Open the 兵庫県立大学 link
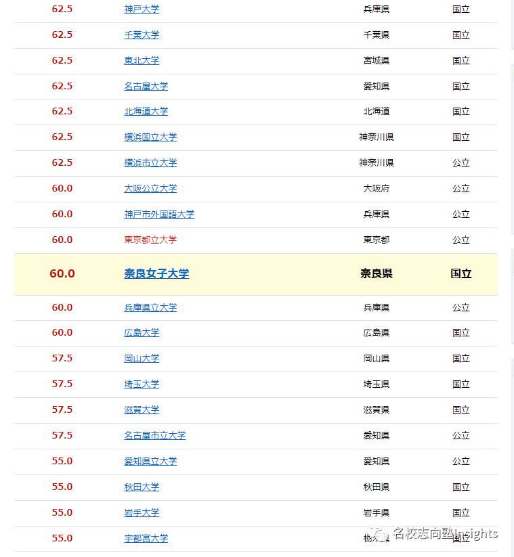The width and height of the screenshot is (514, 557). pyautogui.click(x=150, y=308)
